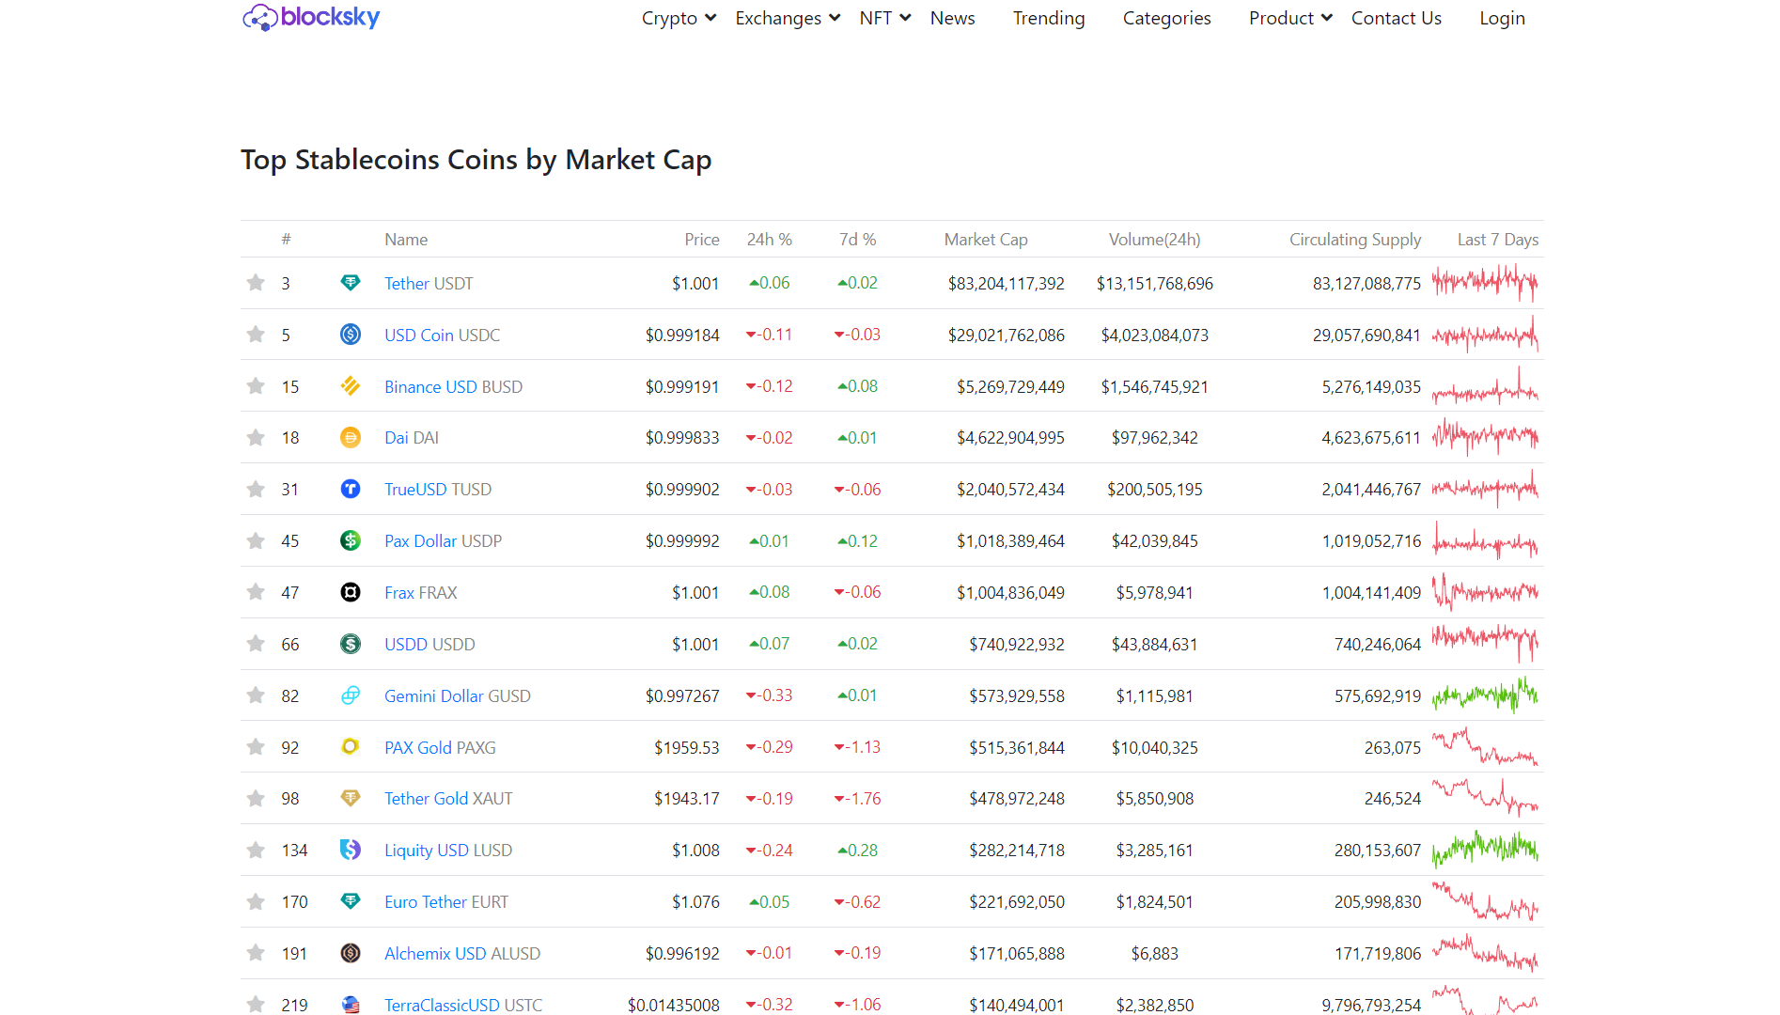Image resolution: width=1780 pixels, height=1015 pixels.
Task: Click the Euro Tether price $1.076
Action: (x=695, y=902)
